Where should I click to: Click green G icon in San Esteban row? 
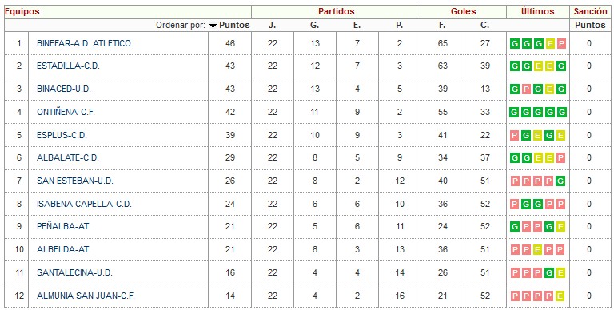560,181
